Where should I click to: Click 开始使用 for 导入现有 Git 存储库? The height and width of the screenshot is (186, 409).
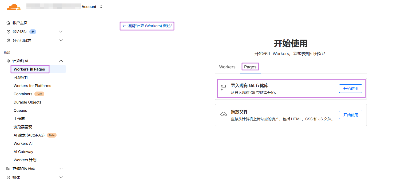click(x=351, y=89)
